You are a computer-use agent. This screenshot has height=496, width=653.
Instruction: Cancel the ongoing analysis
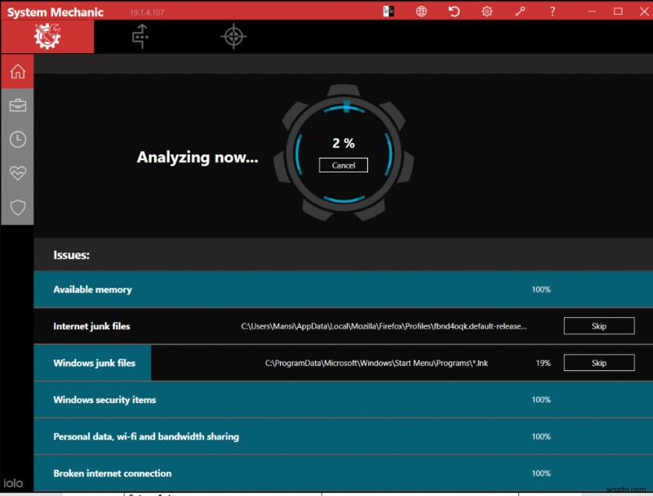[x=344, y=165]
